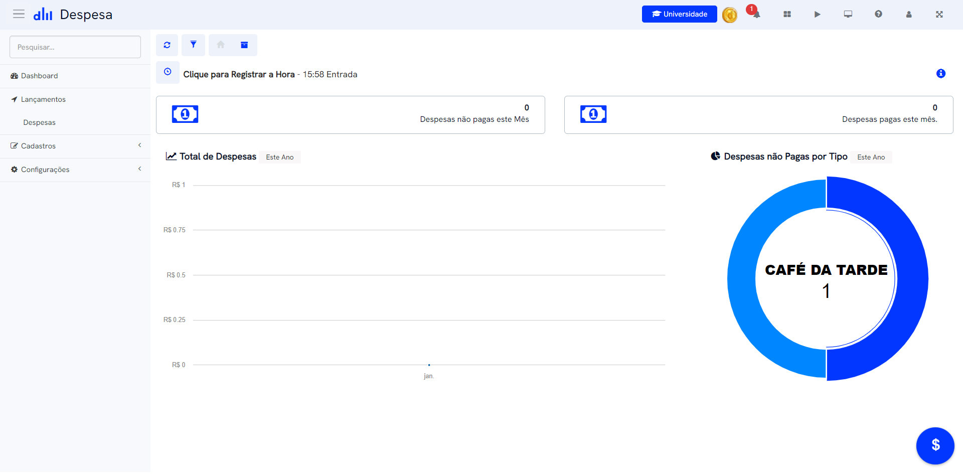
Task: Click the archive box toolbar icon
Action: click(244, 45)
